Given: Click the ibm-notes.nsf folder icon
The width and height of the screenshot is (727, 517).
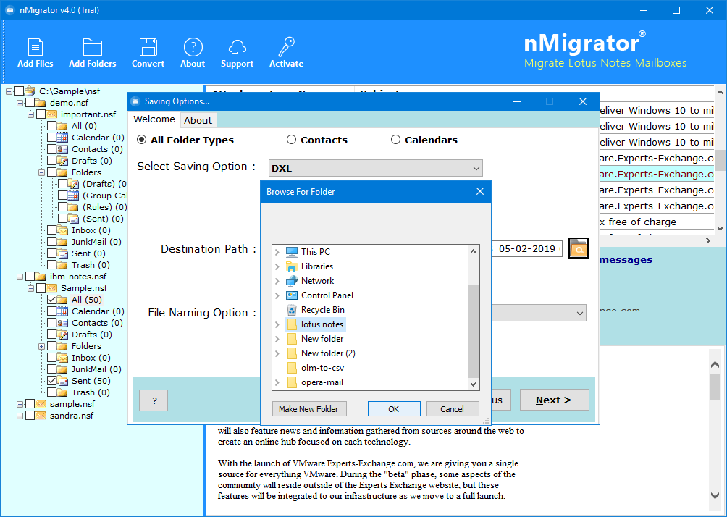Looking at the screenshot, I should [x=41, y=277].
